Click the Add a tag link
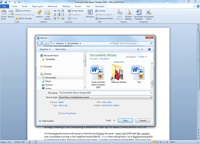This screenshot has width=200, height=144. click(x=63, y=105)
